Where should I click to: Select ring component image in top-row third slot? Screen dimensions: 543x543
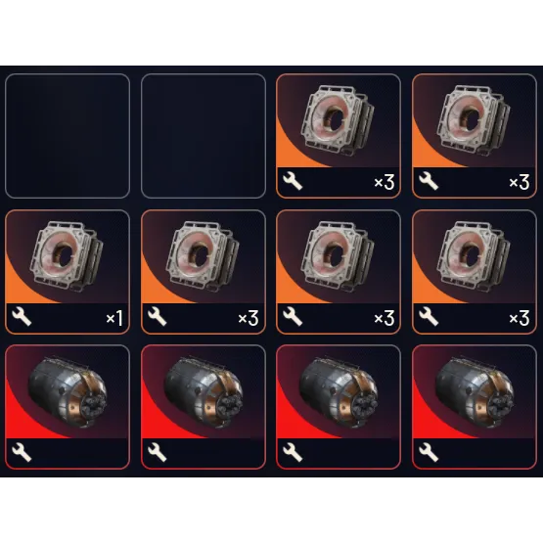click(338, 120)
